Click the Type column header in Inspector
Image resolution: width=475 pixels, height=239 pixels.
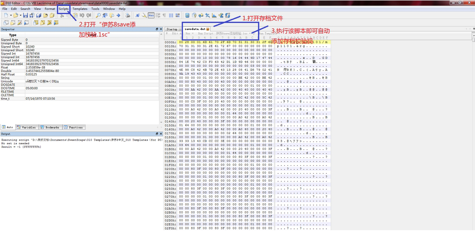pyautogui.click(x=13, y=35)
